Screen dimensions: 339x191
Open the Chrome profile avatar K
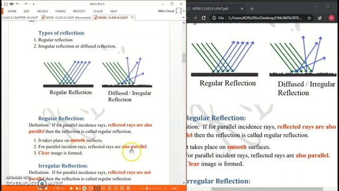pyautogui.click(x=331, y=18)
